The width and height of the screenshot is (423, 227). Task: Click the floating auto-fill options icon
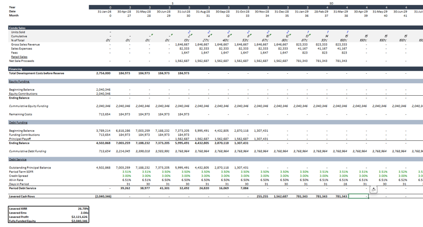[373, 190]
